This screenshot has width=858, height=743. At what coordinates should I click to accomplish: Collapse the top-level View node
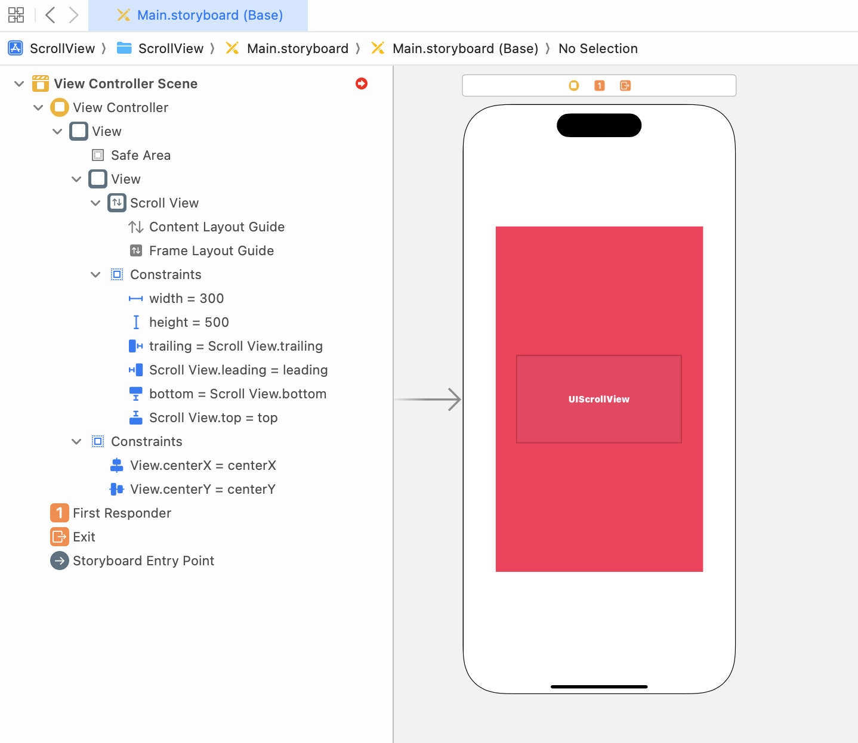pos(57,131)
